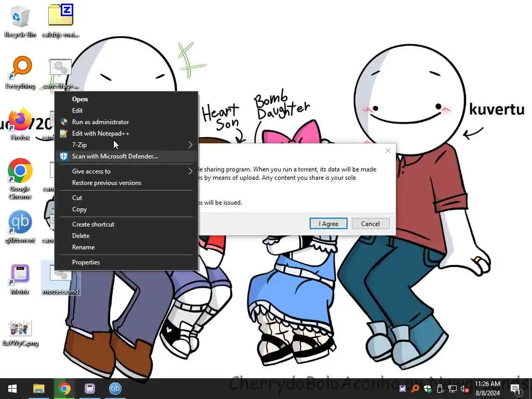Click the Everything tray icon

pyautogui.click(x=415, y=389)
